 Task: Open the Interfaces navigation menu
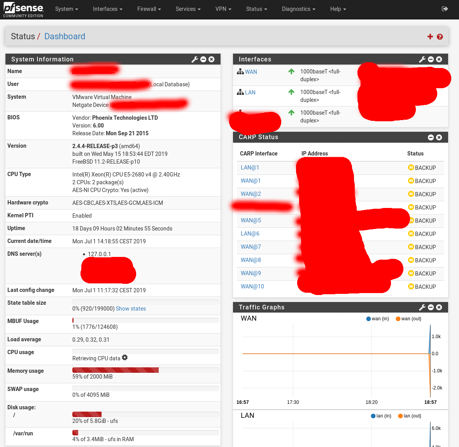coord(107,9)
